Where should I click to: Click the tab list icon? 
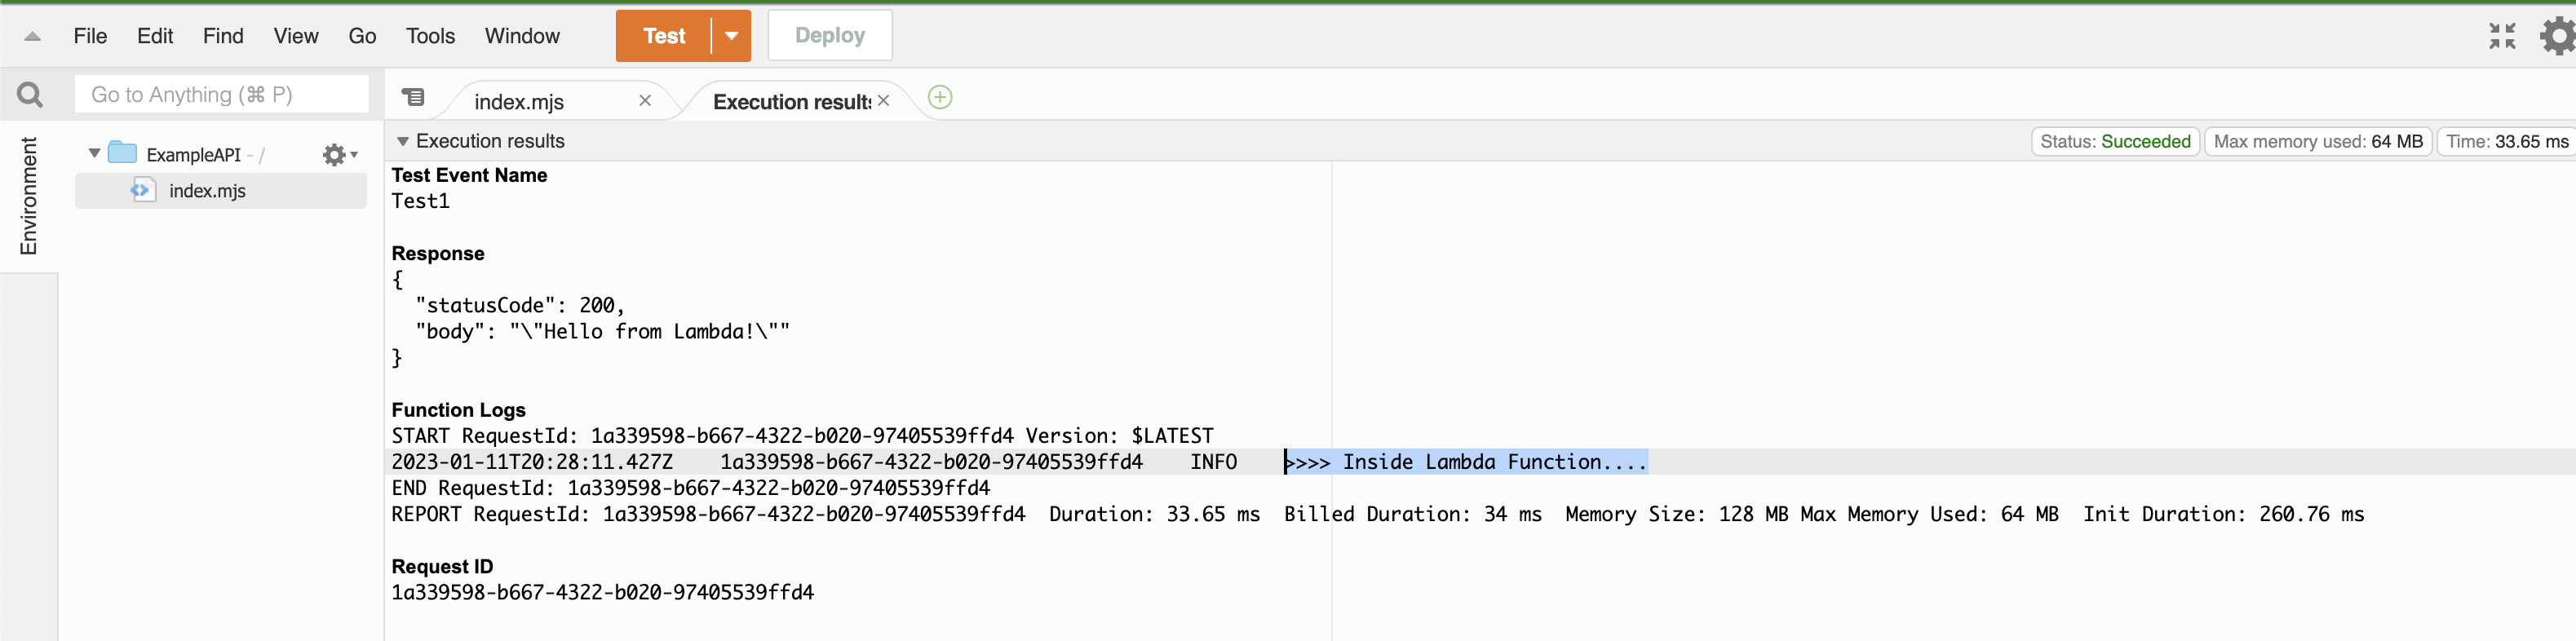point(413,97)
